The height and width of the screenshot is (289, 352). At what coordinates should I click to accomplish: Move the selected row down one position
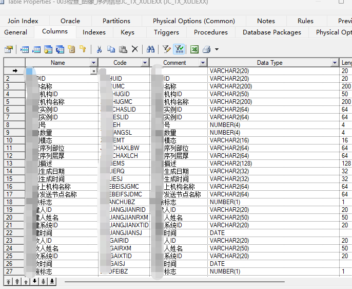click(34, 281)
